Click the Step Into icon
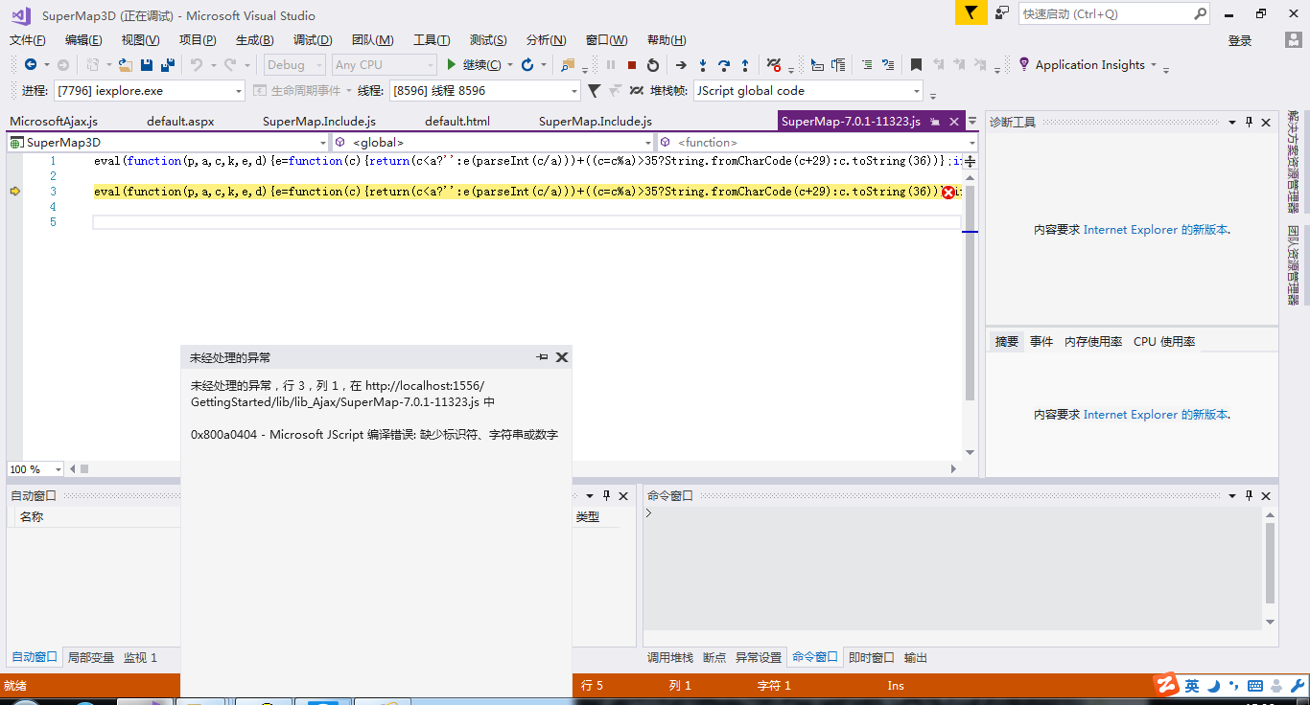Viewport: 1310px width, 705px height. click(x=703, y=65)
